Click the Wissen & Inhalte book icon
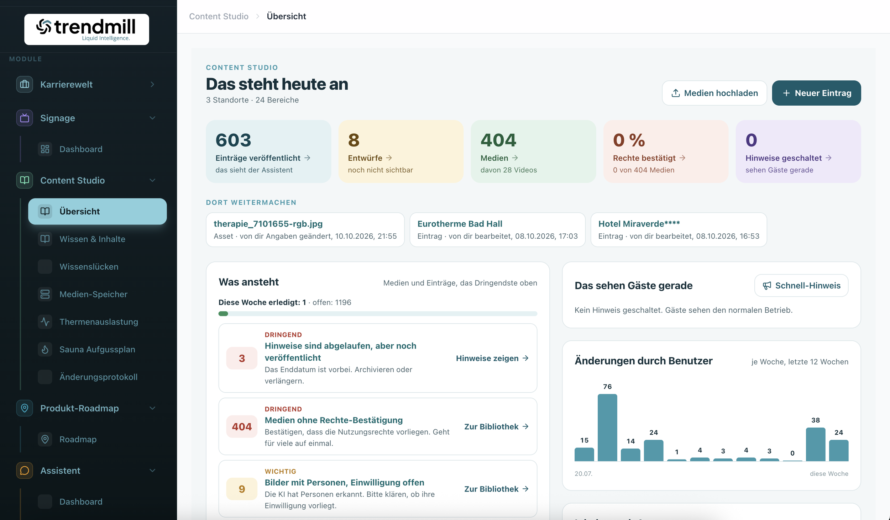Viewport: 890px width, 520px height. point(45,239)
